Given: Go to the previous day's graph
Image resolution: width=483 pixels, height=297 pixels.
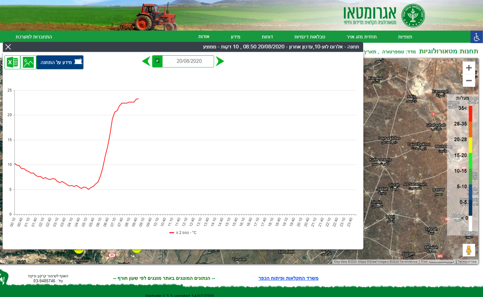Looking at the screenshot, I should [147, 61].
